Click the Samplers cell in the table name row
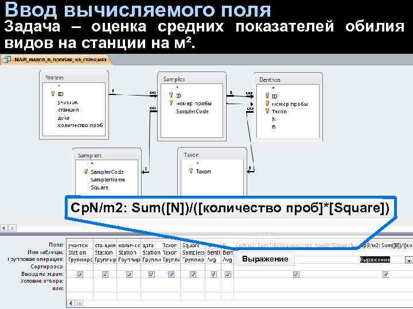Screen dimensions: 413x309 tap(193, 252)
